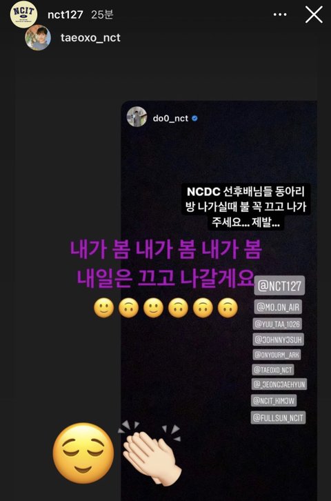This screenshot has height=501, width=331.
Task: Open the nct127 profile avatar
Action: click(x=23, y=14)
